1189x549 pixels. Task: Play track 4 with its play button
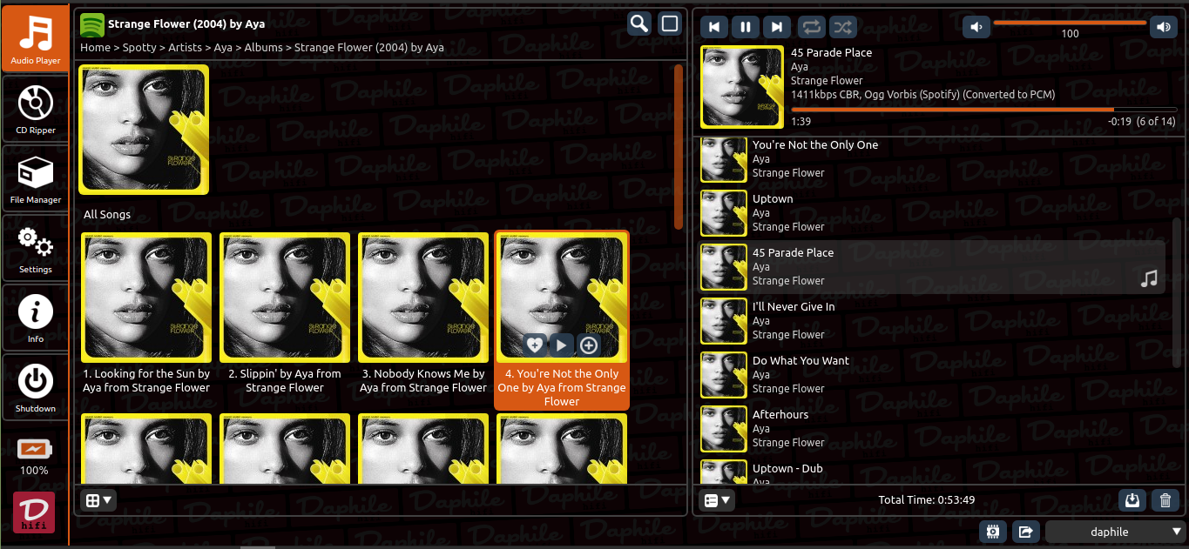coord(562,345)
